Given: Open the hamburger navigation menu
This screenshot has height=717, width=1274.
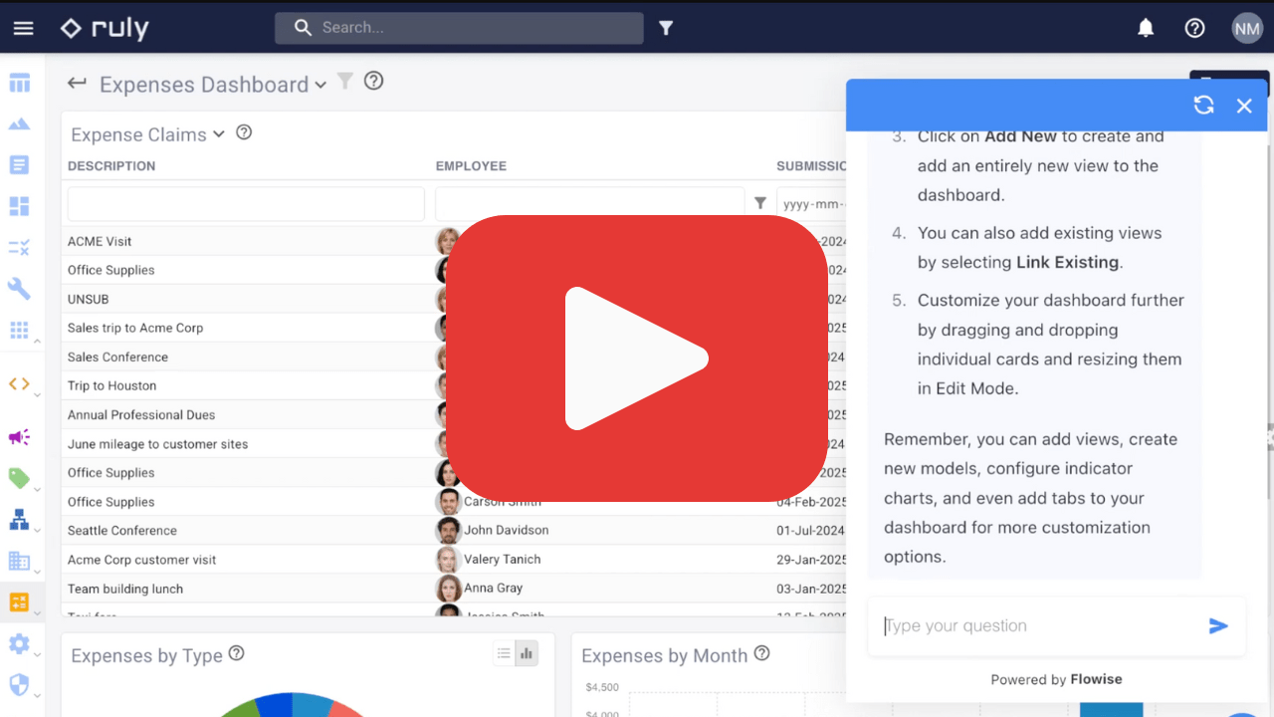Looking at the screenshot, I should click(x=23, y=28).
